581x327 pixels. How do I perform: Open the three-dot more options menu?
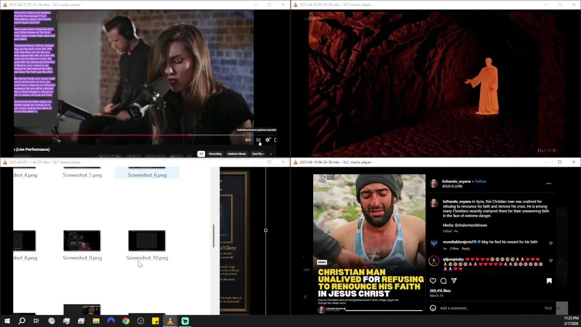(548, 183)
